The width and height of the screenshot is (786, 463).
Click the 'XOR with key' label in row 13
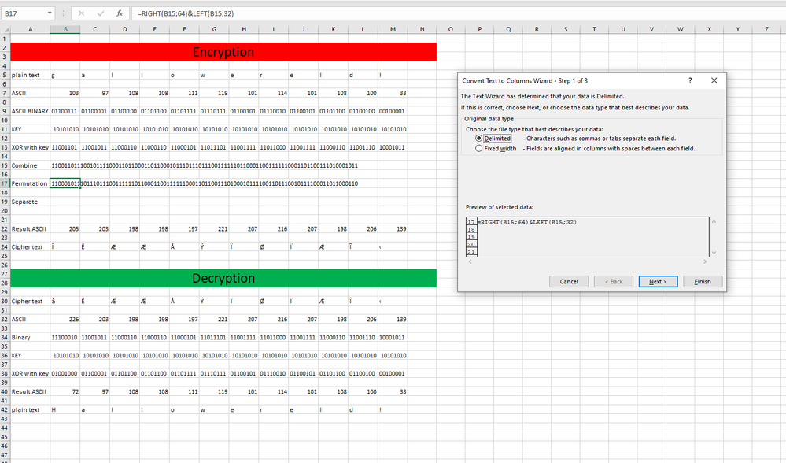click(30, 147)
